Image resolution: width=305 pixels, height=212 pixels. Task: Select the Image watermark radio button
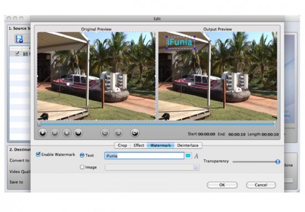82,167
